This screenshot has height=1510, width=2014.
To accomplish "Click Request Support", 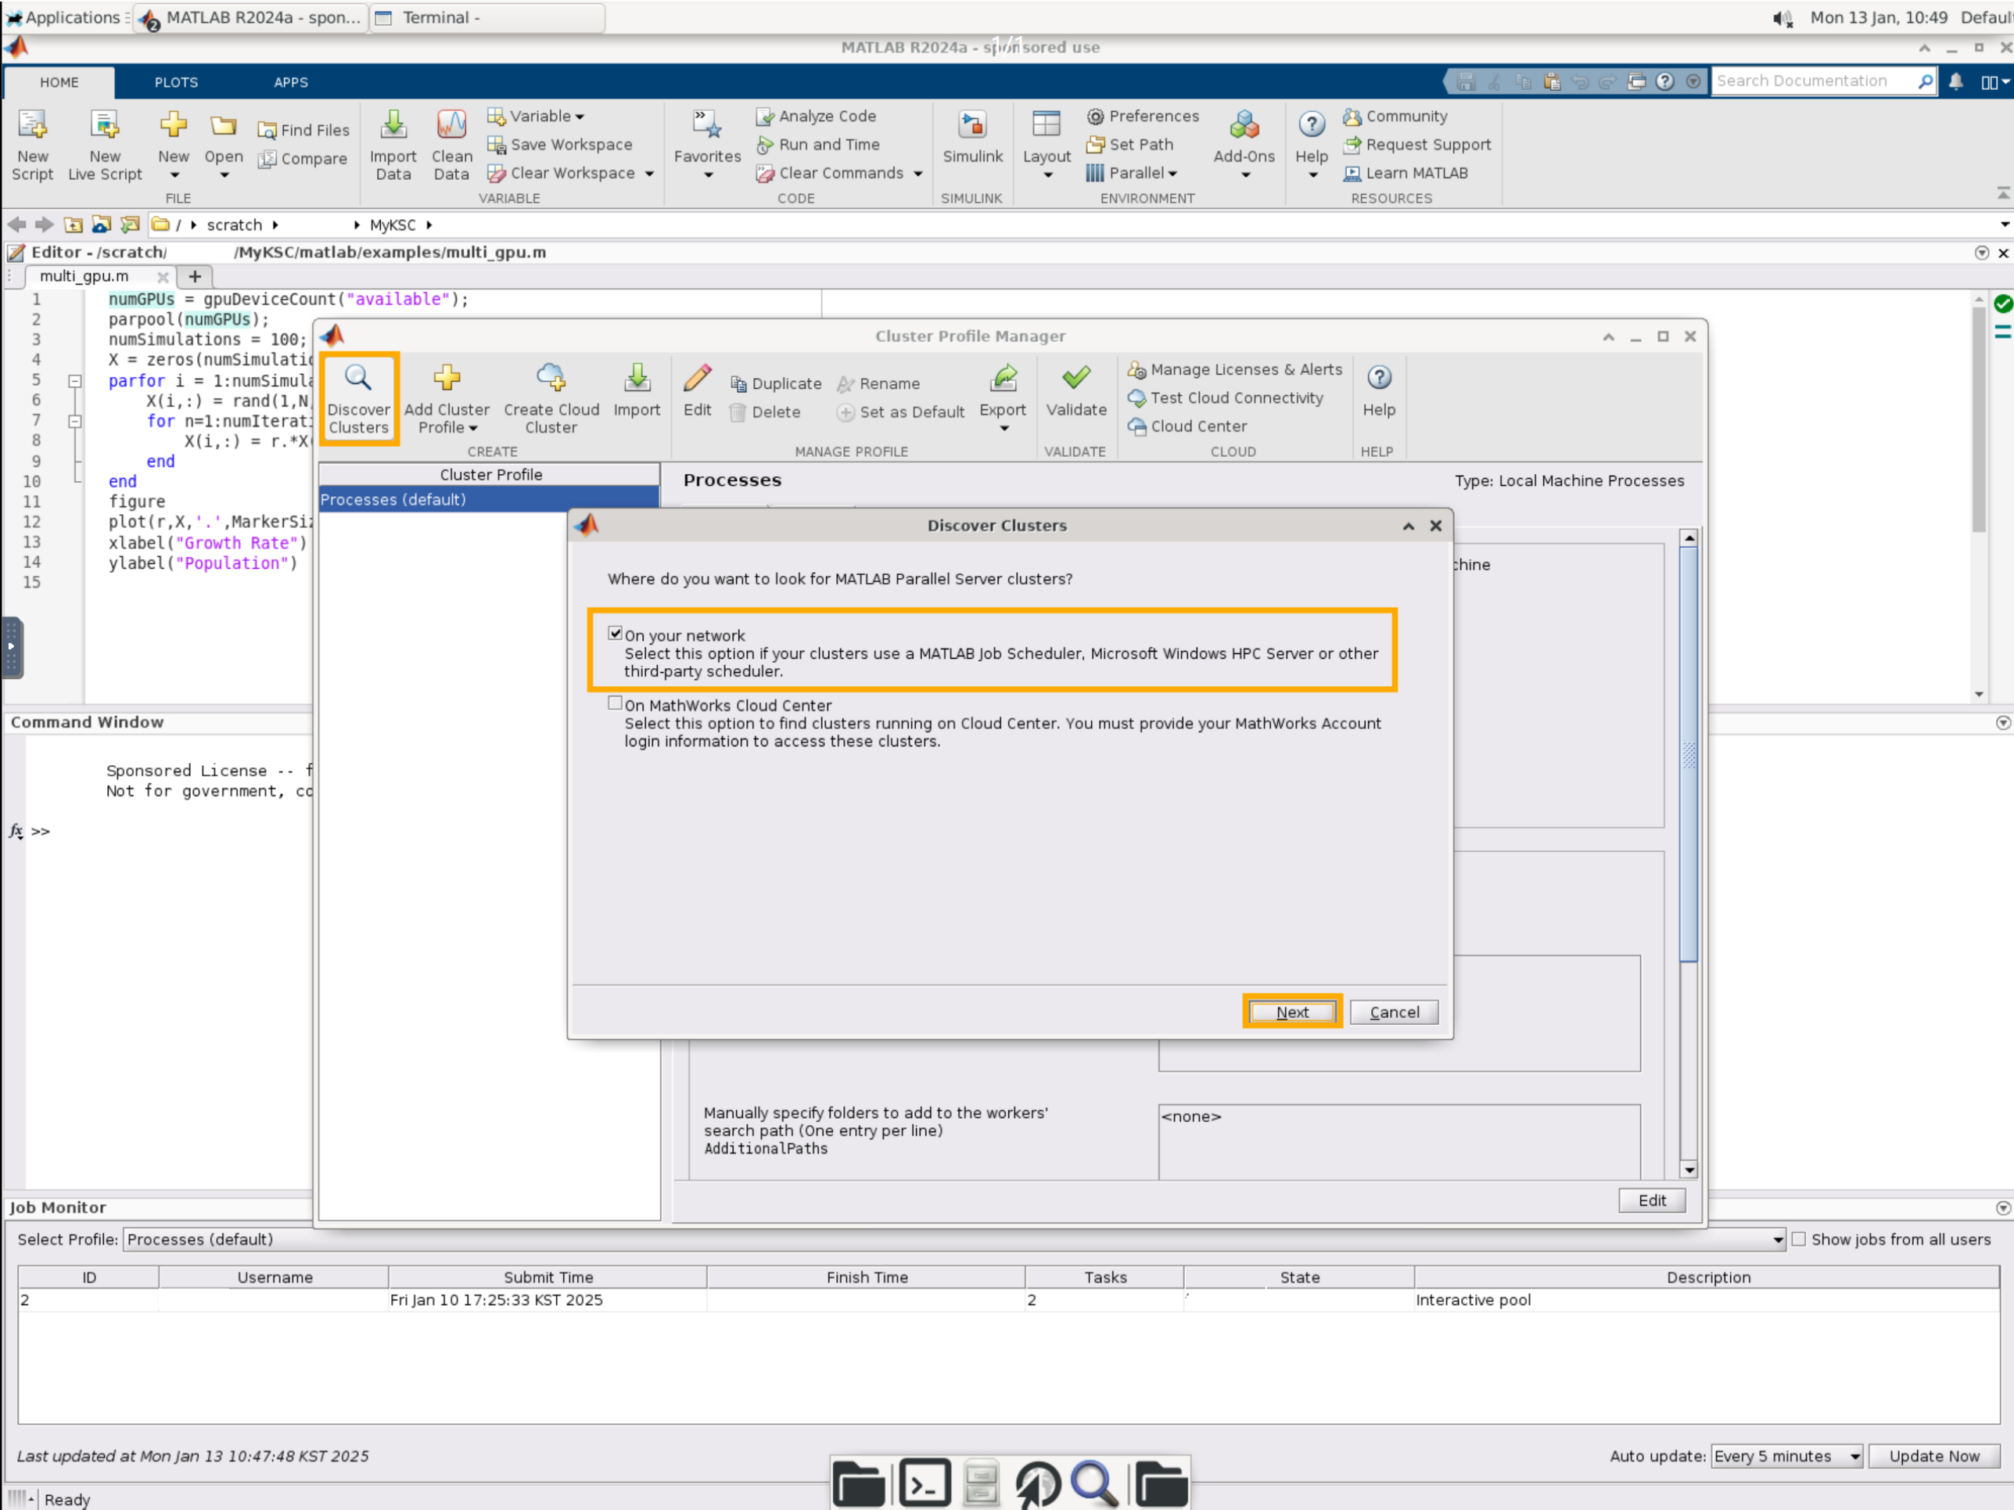I will click(x=1416, y=144).
